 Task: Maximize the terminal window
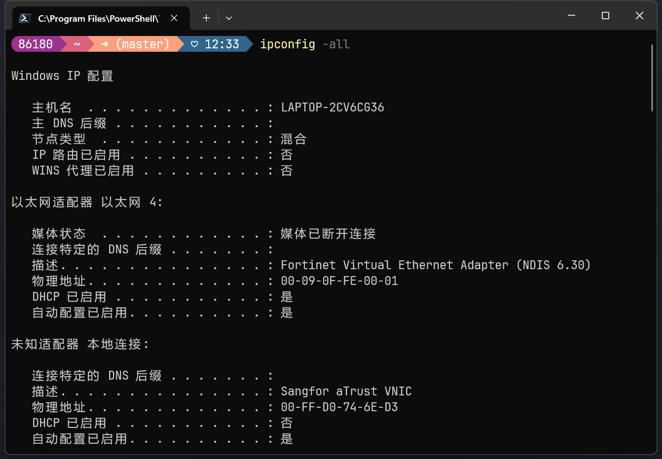click(x=605, y=16)
